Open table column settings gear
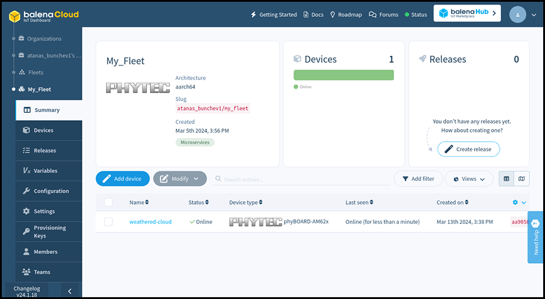This screenshot has height=299, width=545. pos(519,202)
